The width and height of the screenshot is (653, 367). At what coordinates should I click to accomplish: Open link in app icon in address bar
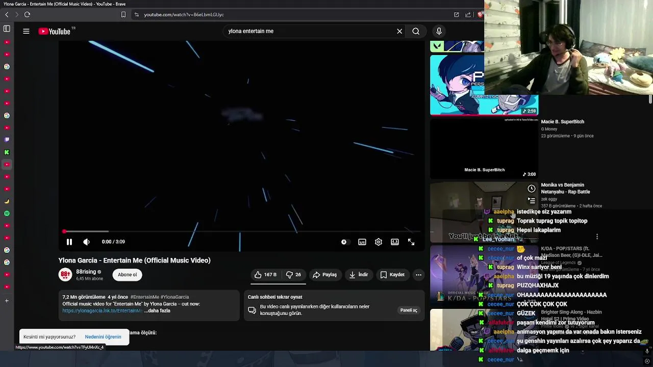click(x=456, y=15)
